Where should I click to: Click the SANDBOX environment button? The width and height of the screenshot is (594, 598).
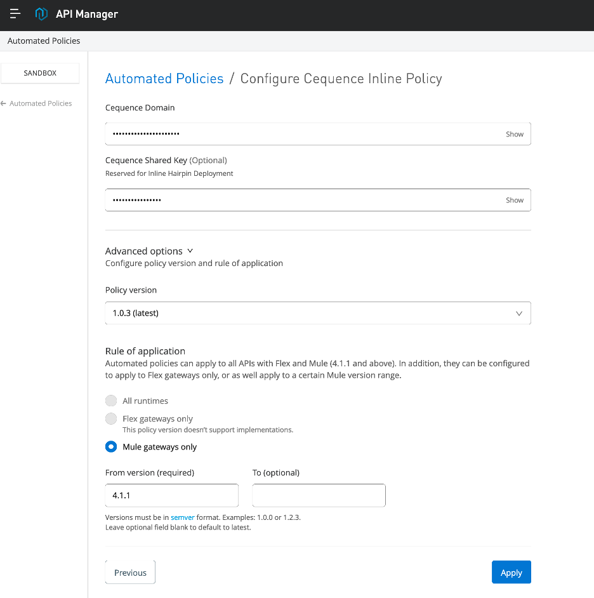pyautogui.click(x=40, y=73)
